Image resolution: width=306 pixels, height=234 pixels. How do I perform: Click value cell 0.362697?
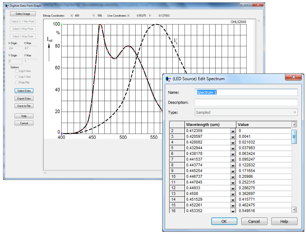264,194
